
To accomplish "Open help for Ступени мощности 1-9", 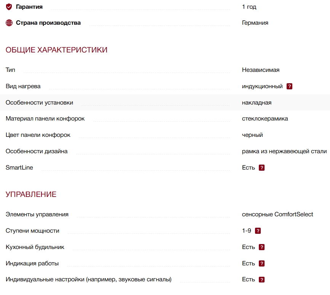I will (258, 231).
